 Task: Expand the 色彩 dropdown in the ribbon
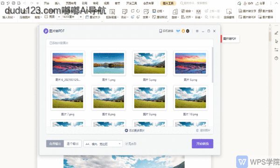(125, 17)
